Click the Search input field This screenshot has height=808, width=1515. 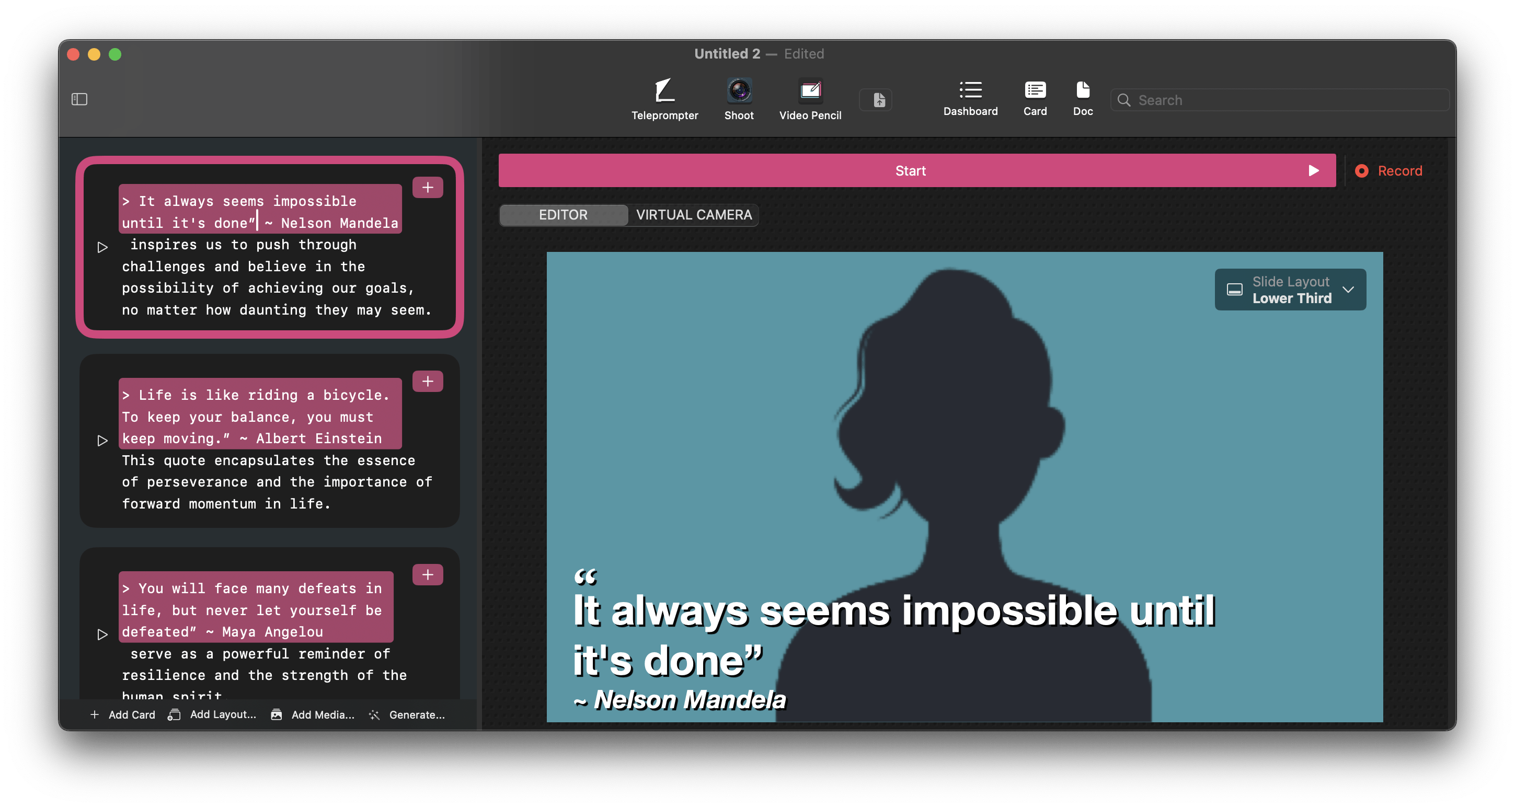(x=1288, y=100)
